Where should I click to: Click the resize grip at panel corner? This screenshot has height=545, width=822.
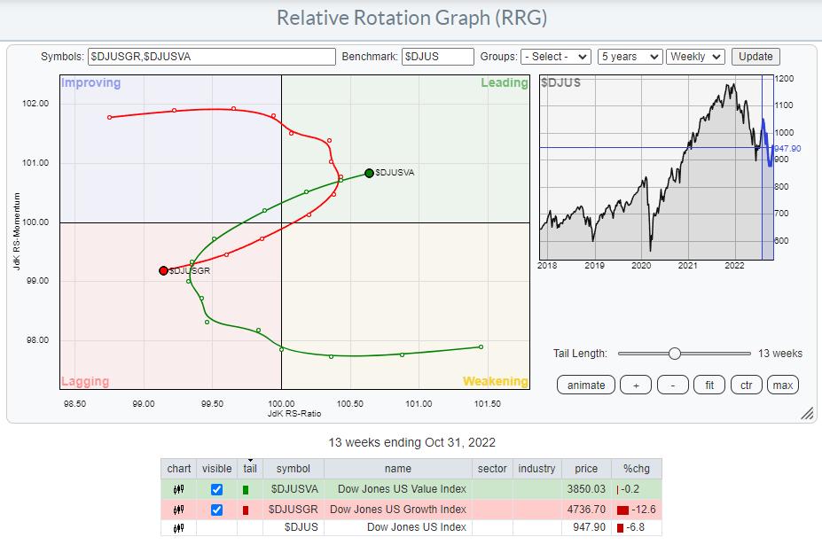(806, 414)
